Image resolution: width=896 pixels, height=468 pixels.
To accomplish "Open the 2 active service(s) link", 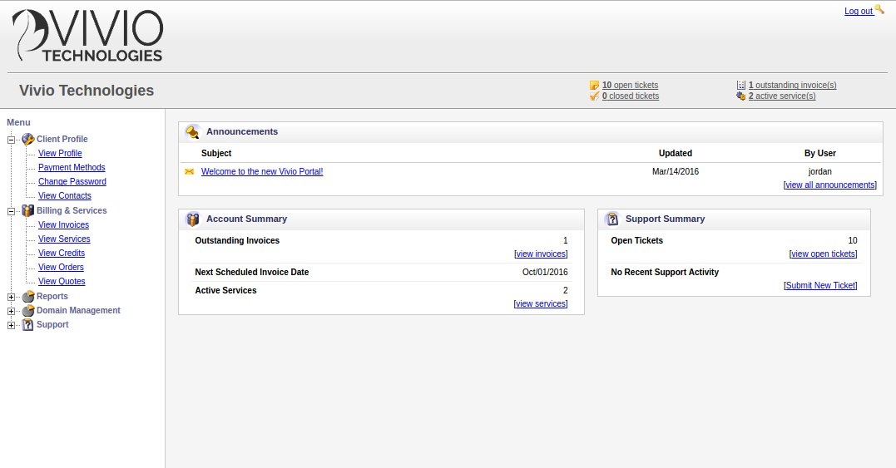I will click(782, 96).
